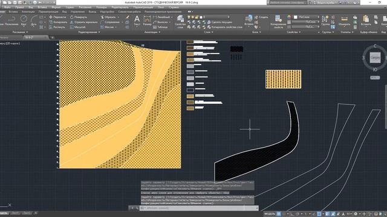Toggle ortho mode in status bar
The width and height of the screenshot is (387, 217).
[x=291, y=214]
